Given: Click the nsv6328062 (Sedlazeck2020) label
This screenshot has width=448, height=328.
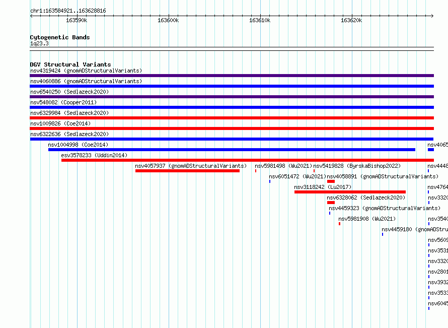Looking at the screenshot, I should [x=366, y=198].
